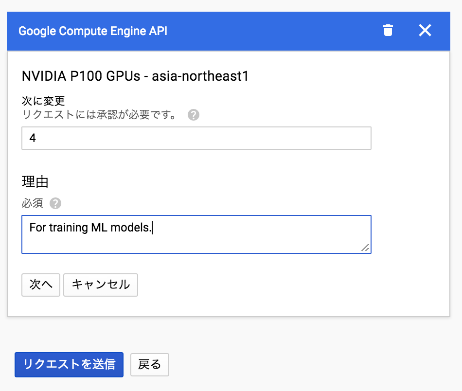462x391 pixels.
Task: Click the quota limit field containing 4
Action: (x=196, y=138)
